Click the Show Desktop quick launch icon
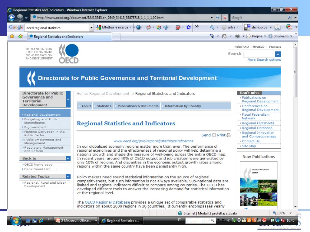 click(28, 221)
